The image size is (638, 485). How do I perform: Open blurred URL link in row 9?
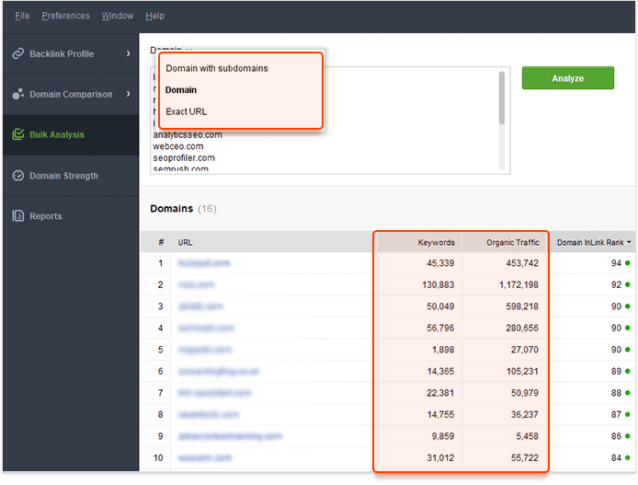[230, 436]
